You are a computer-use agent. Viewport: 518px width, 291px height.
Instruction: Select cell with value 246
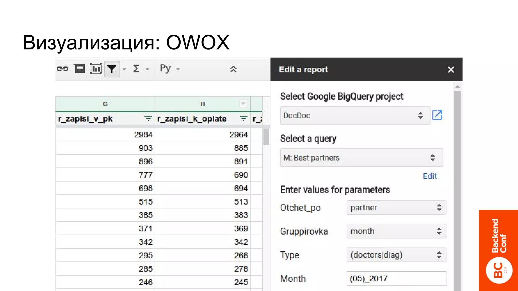105,282
